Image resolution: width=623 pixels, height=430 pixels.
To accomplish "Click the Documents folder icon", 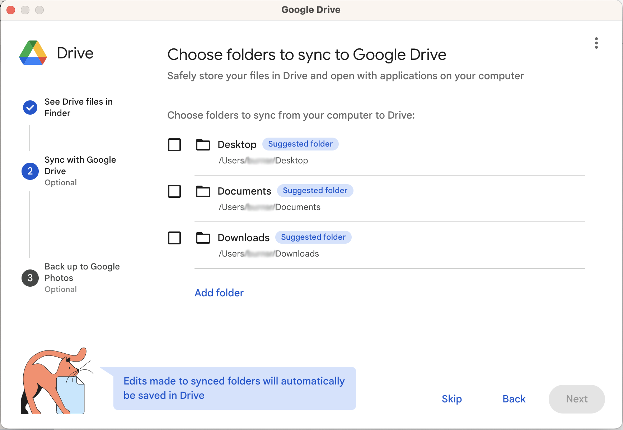I will click(x=203, y=191).
